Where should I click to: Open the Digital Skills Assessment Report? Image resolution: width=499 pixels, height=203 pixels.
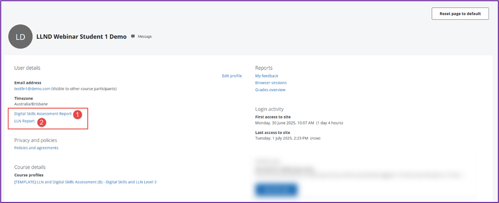[x=43, y=114]
